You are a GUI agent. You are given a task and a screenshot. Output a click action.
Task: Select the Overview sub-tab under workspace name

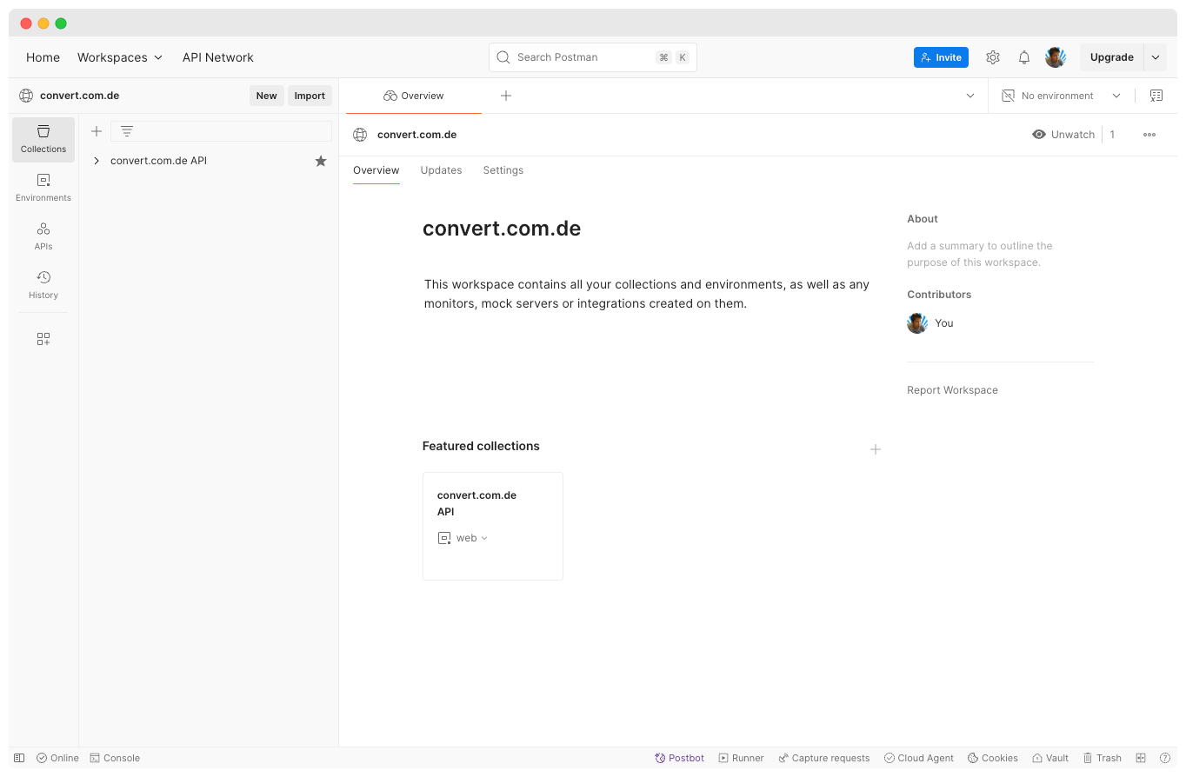coord(376,170)
